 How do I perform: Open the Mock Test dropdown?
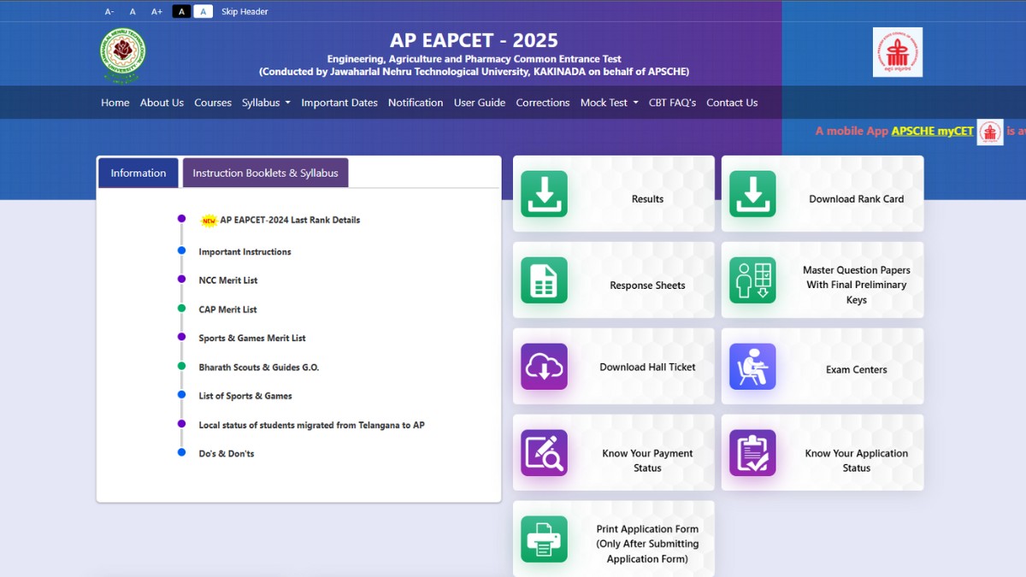(x=609, y=102)
